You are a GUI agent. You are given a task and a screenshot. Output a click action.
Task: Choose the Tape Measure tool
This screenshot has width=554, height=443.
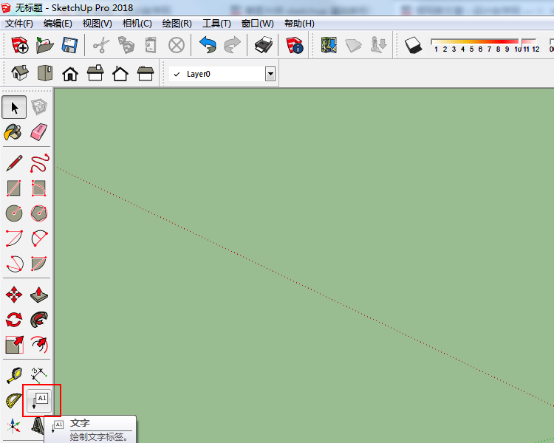(x=14, y=374)
